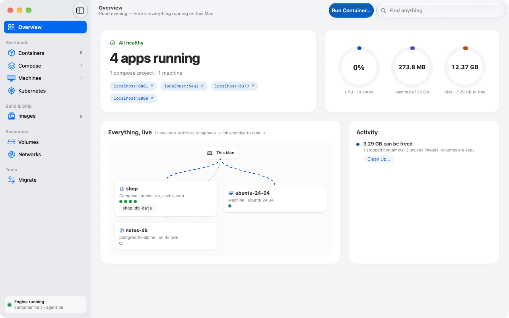
Task: Click the Volumes drive icon
Action: [12, 142]
